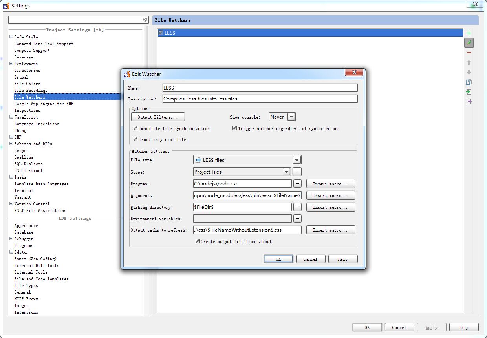Screen dimensions: 487x338
Task: Copy the watcher using the copy icon
Action: click(469, 82)
